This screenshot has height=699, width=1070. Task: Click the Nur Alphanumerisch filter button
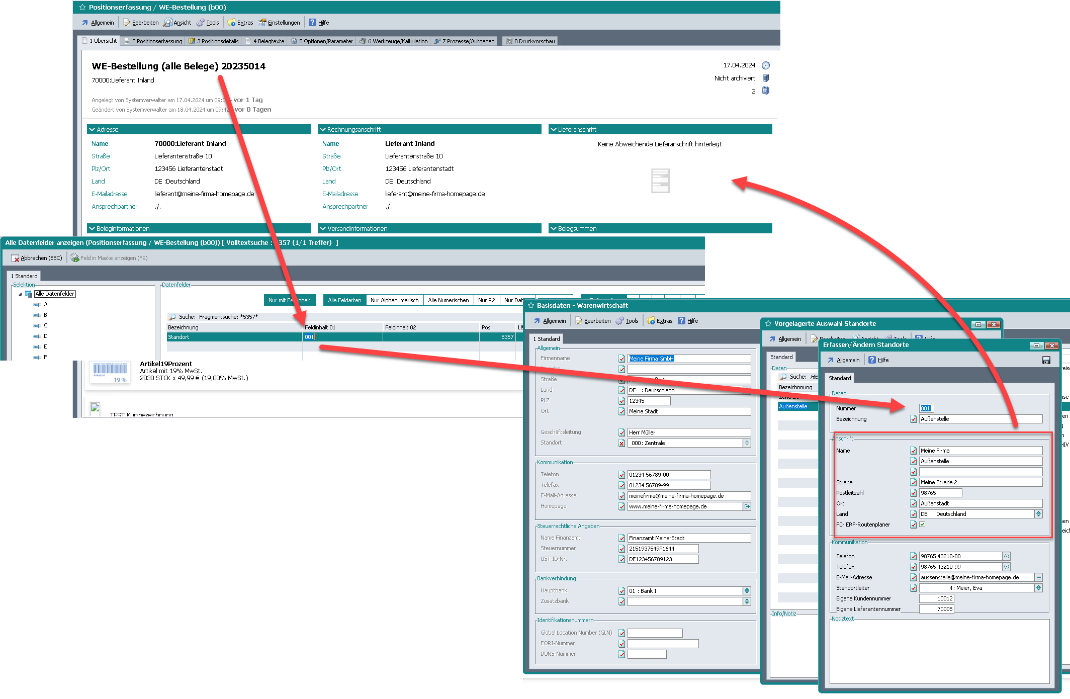point(394,300)
